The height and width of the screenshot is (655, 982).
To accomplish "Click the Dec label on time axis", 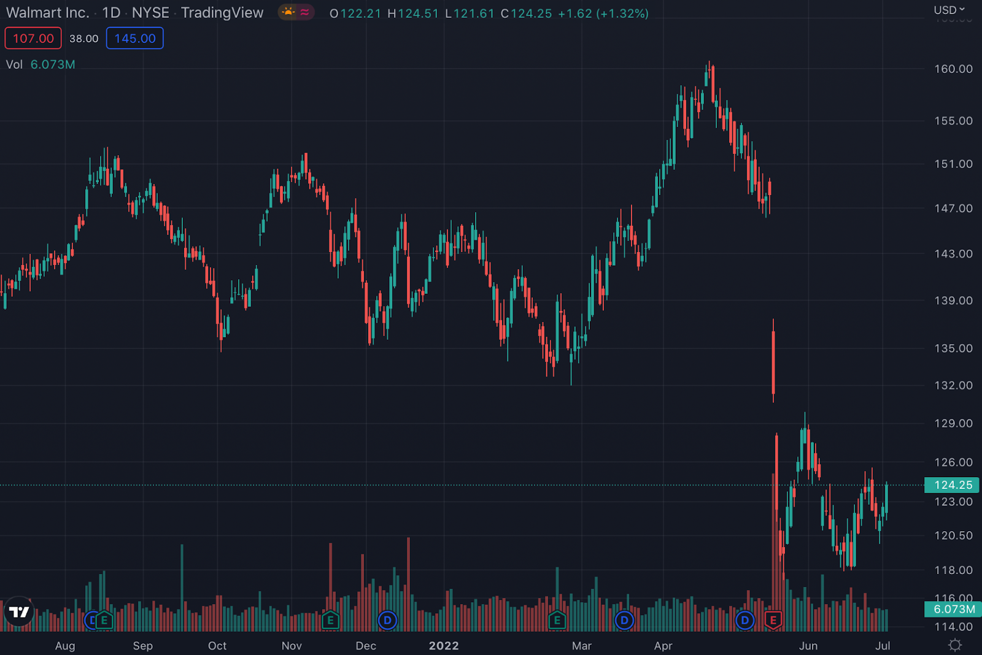I will point(366,646).
